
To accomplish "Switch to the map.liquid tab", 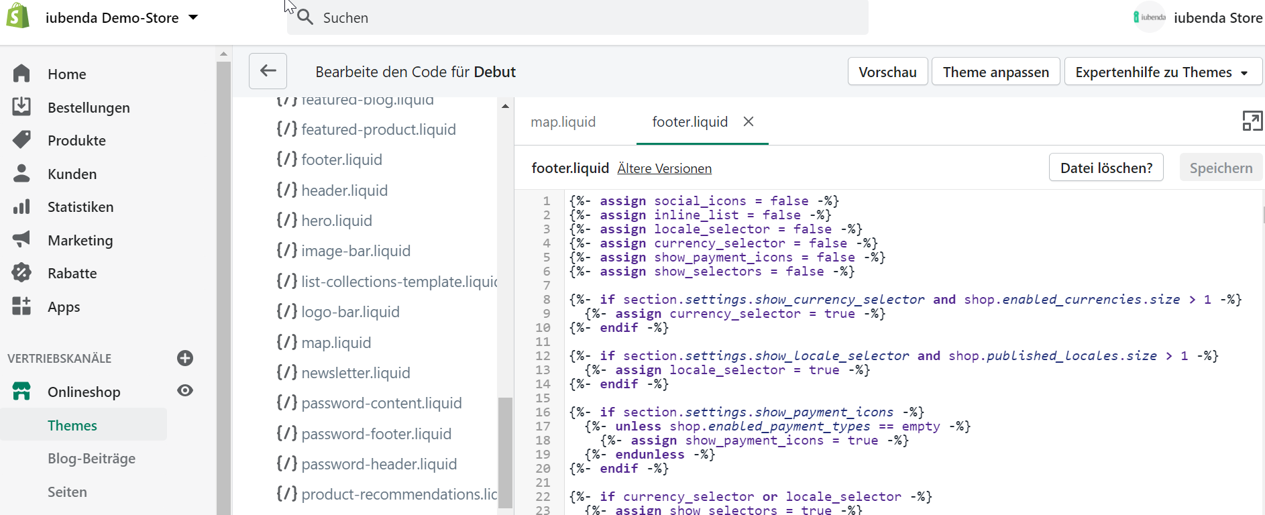I will (563, 122).
